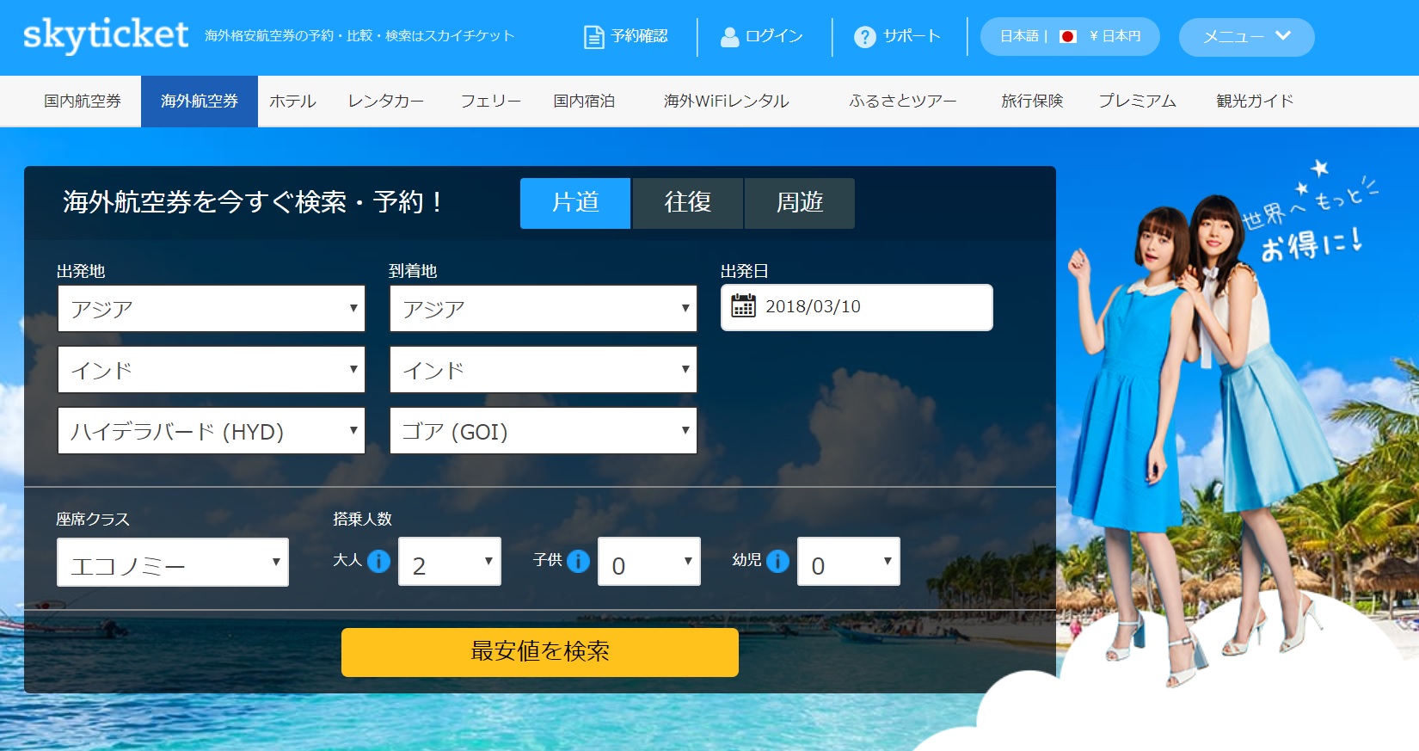Select the 往復 round-trip option
This screenshot has width=1419, height=751.
click(687, 203)
